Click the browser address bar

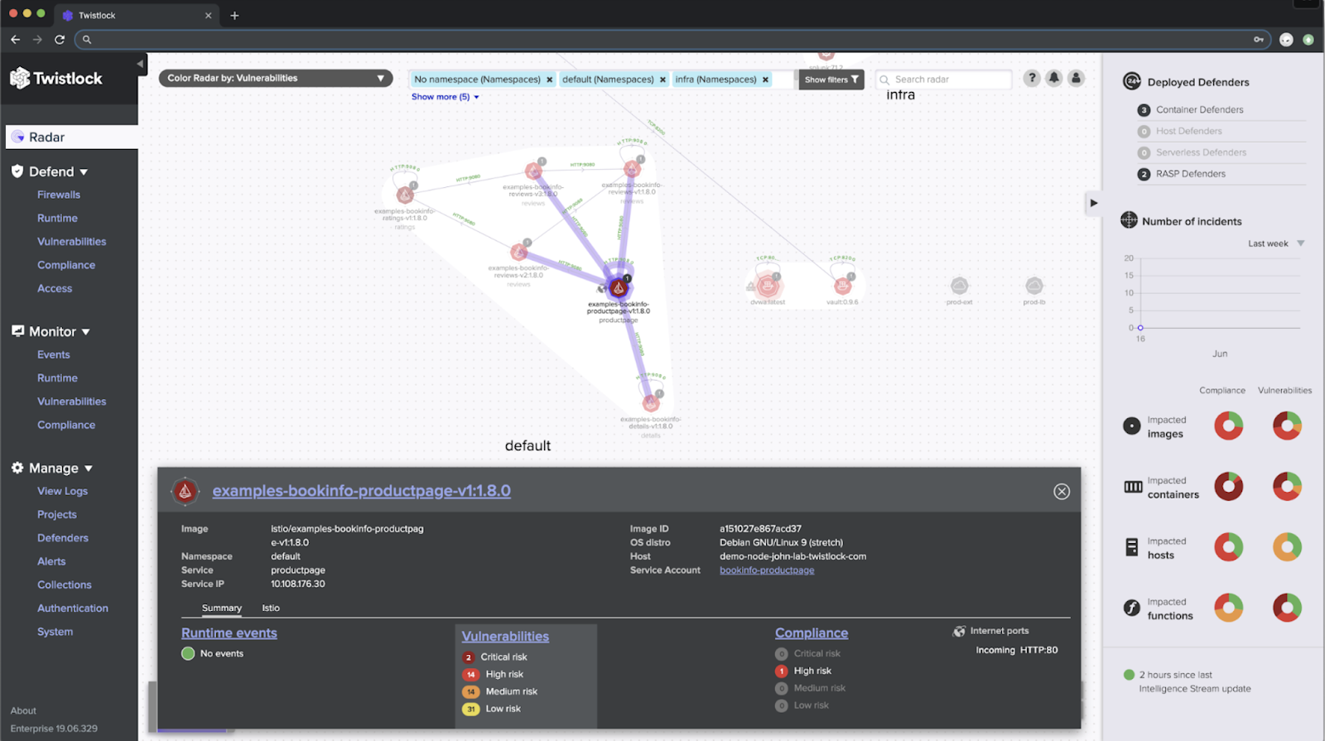click(x=671, y=39)
